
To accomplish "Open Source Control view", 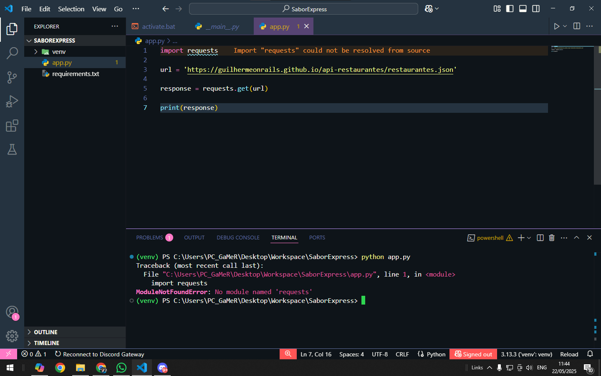I will (12, 77).
